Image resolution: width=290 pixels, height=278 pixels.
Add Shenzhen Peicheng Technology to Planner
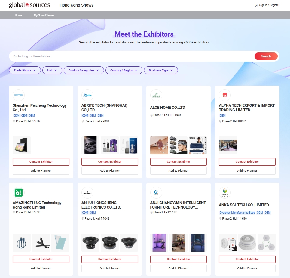(41, 171)
